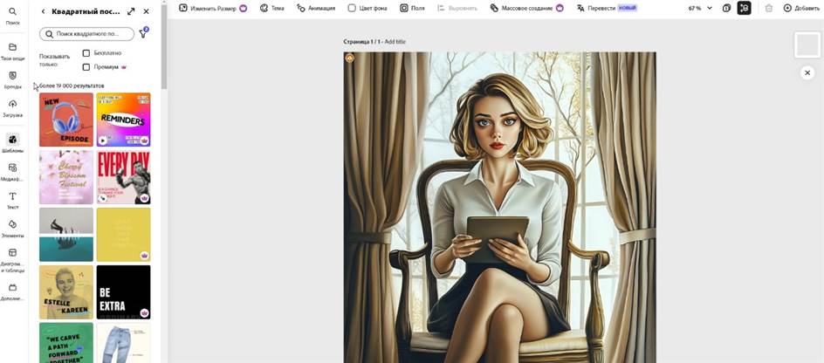
Task: Open the Медиафайлы sidebar section
Action: tap(12, 168)
